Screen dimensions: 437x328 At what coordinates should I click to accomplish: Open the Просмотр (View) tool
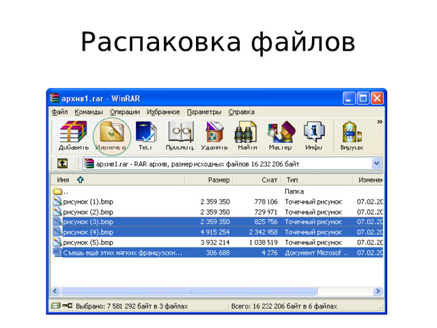180,135
